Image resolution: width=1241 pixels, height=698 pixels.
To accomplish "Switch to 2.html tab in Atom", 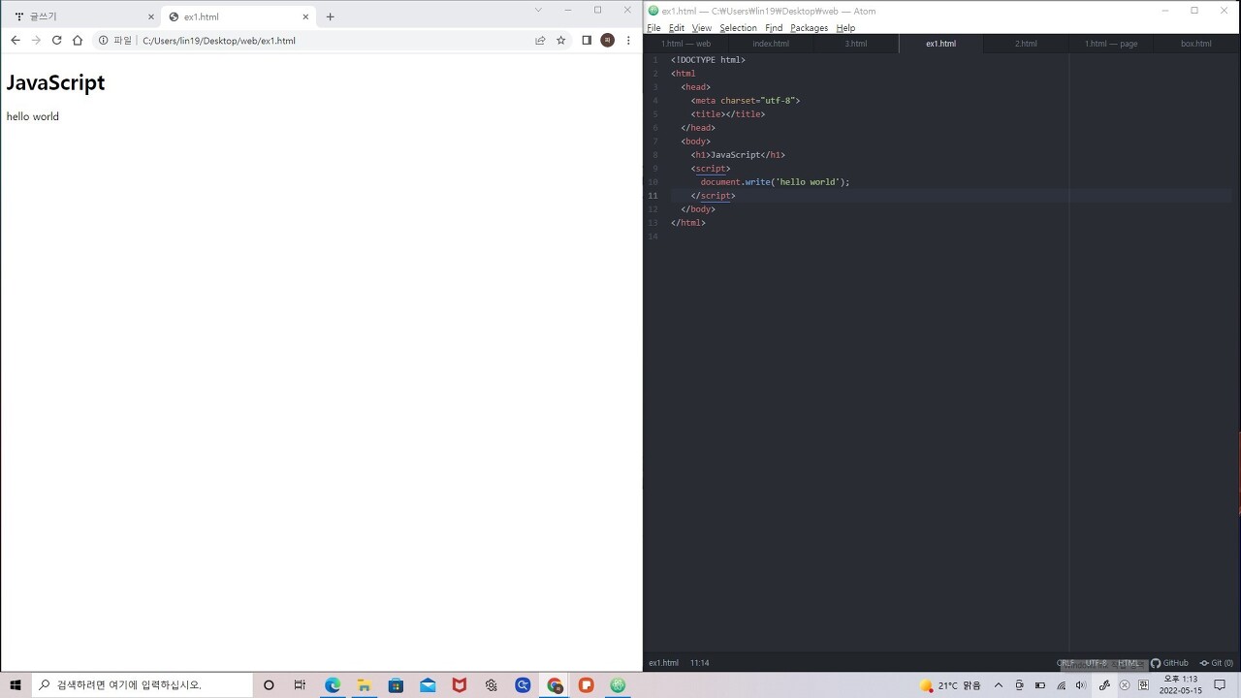I will (x=1026, y=44).
